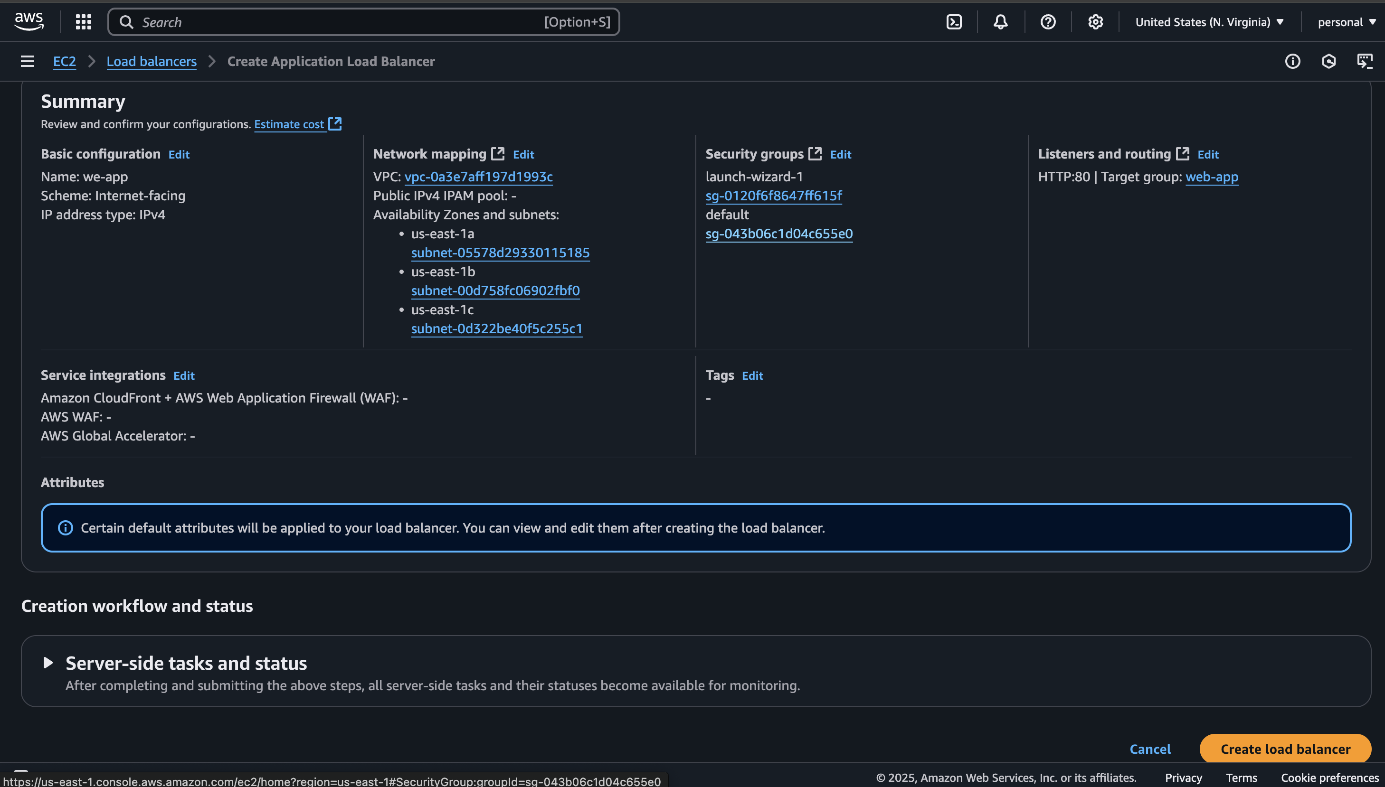Edit Network mapping
1385x787 pixels.
pos(523,154)
